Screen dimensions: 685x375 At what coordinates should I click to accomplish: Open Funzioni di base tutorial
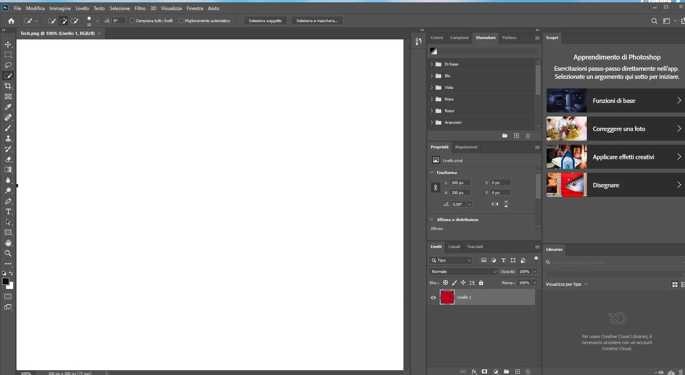pos(615,100)
